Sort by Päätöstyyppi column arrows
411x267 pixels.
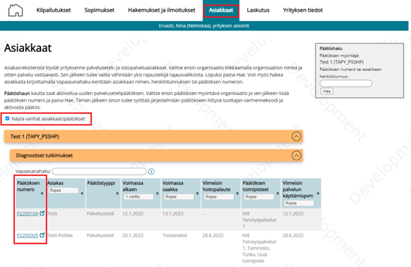pyautogui.click(x=117, y=193)
